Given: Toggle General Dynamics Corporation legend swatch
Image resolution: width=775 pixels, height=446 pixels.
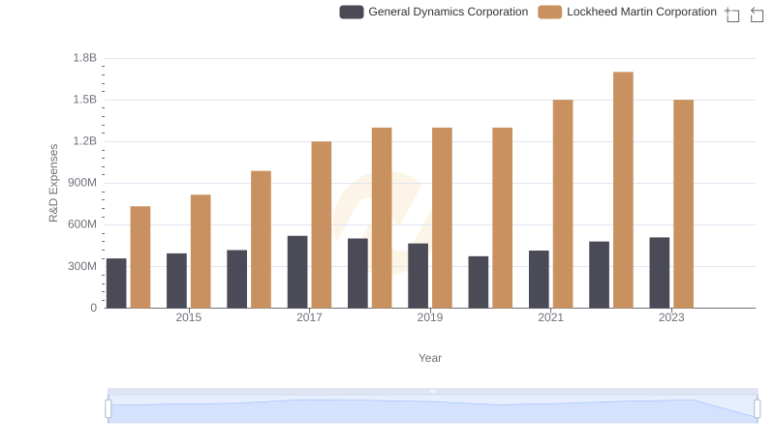Looking at the screenshot, I should click(352, 12).
